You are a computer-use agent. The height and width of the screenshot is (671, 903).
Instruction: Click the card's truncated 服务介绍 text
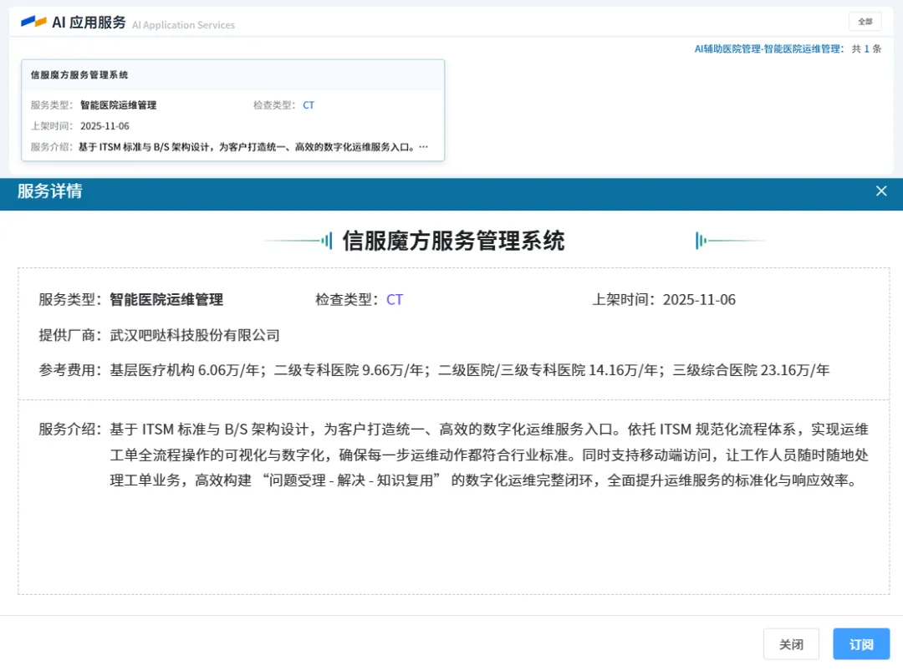253,147
